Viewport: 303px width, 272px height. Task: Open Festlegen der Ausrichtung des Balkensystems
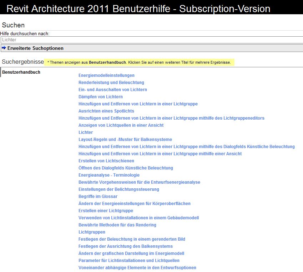tap(126, 247)
